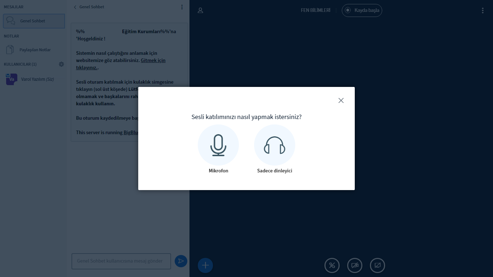Send the chat message with arrow button

coord(181,261)
